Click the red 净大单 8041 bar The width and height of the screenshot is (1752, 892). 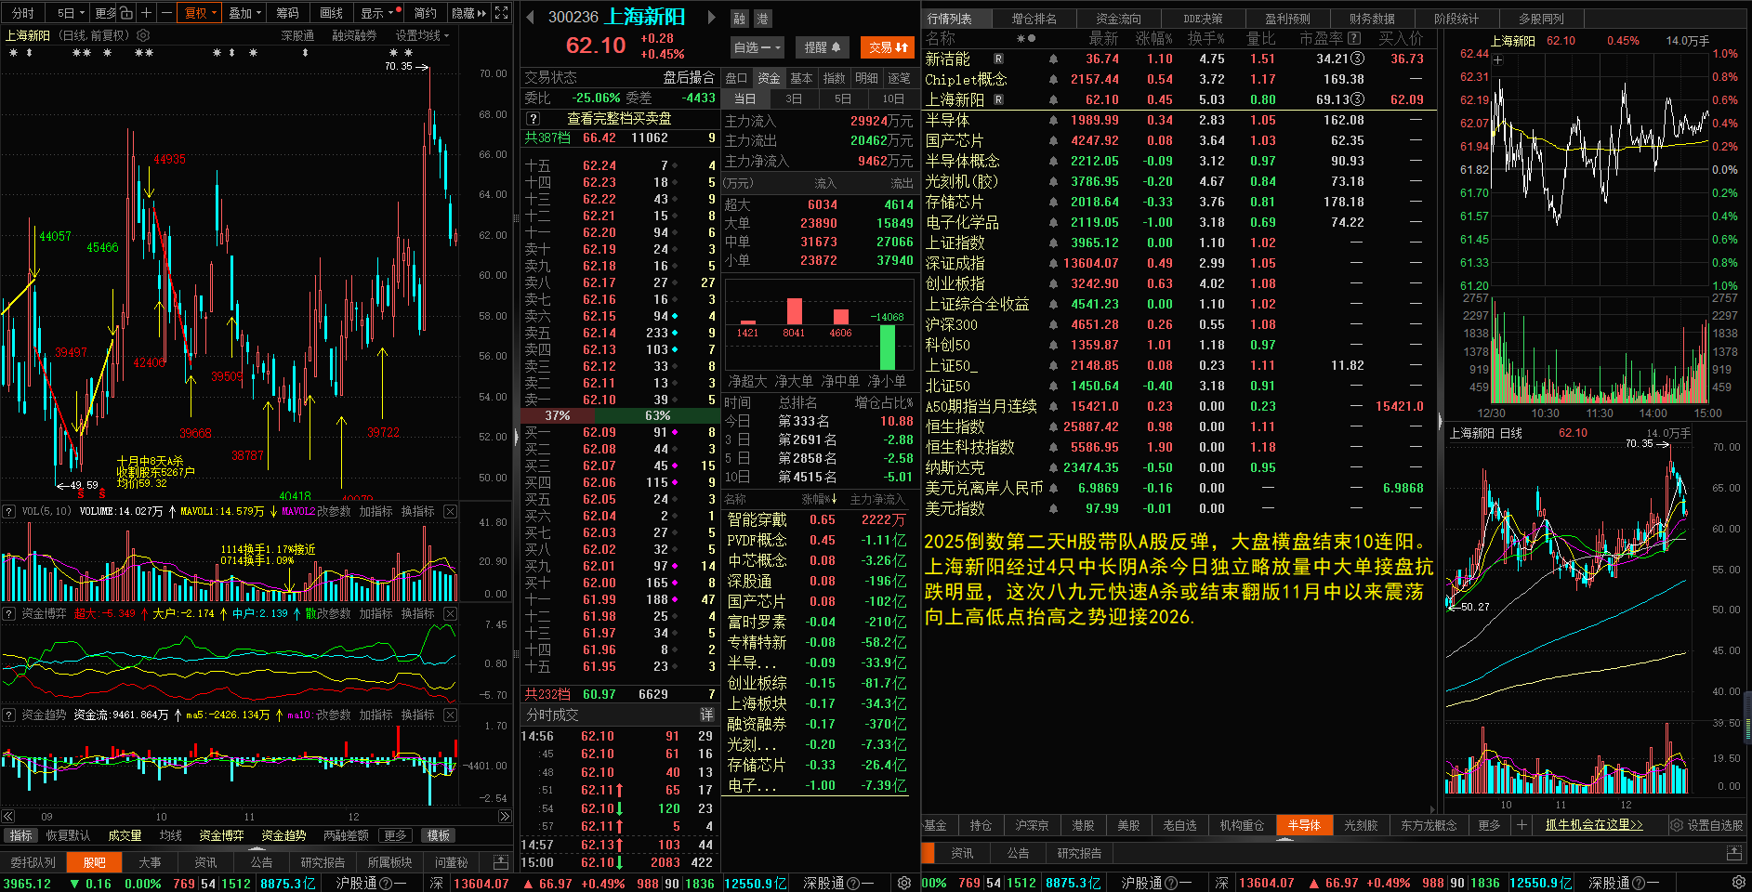794,311
